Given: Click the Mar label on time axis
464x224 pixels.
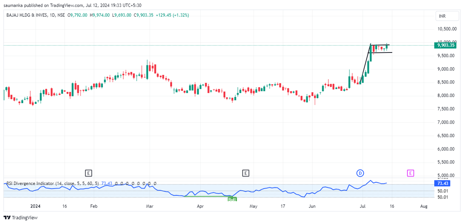Looking at the screenshot, I should click(x=150, y=206).
